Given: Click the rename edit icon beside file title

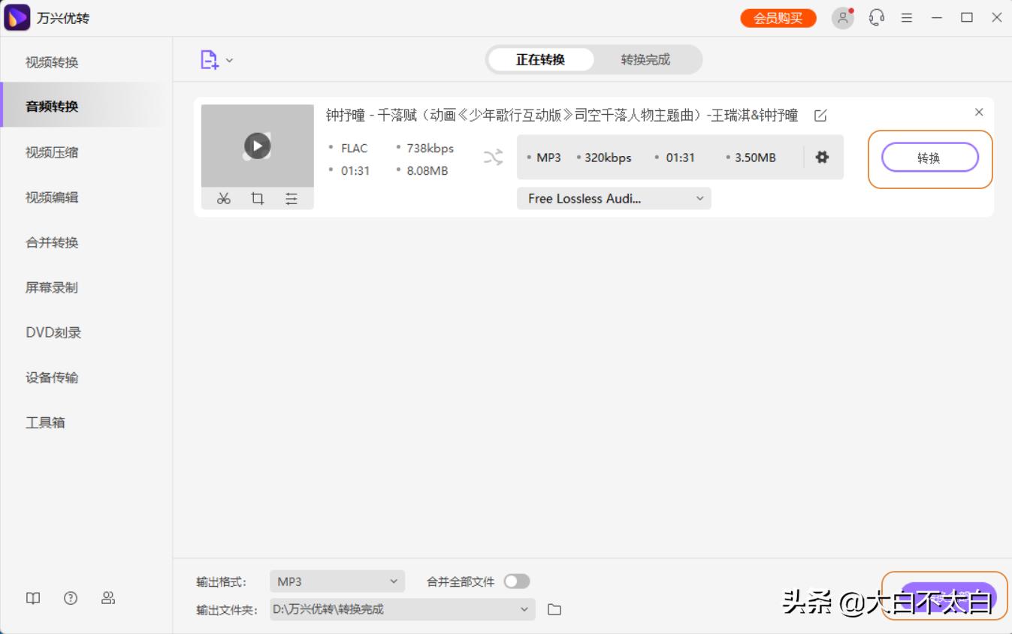Looking at the screenshot, I should pyautogui.click(x=820, y=116).
